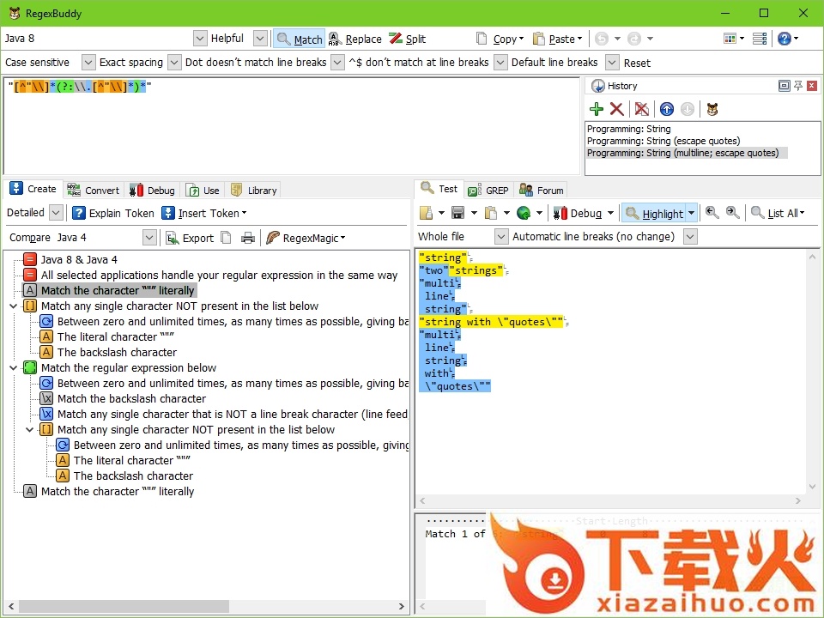Open the Detailed view dropdown
Image resolution: width=824 pixels, height=618 pixels.
57,213
